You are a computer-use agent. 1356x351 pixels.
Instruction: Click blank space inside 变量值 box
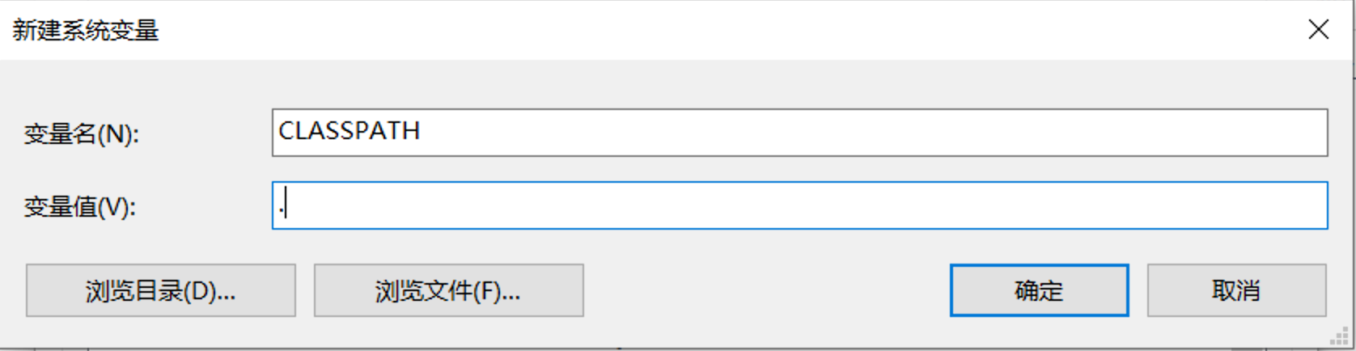pyautogui.click(x=809, y=205)
